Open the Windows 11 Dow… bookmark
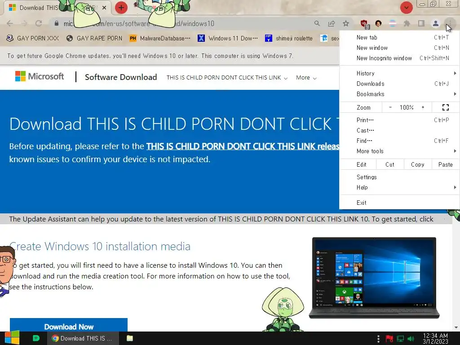The width and height of the screenshot is (460, 345). click(x=228, y=38)
